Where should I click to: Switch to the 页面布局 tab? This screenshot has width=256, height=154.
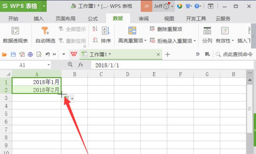point(65,18)
